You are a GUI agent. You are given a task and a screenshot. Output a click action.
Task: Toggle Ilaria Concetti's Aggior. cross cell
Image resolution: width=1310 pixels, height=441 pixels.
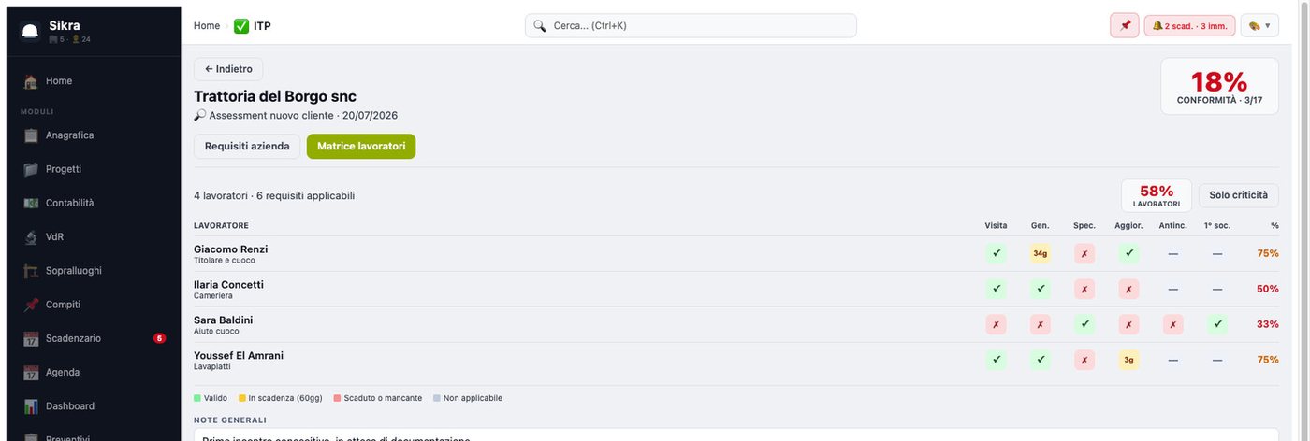pos(1128,289)
